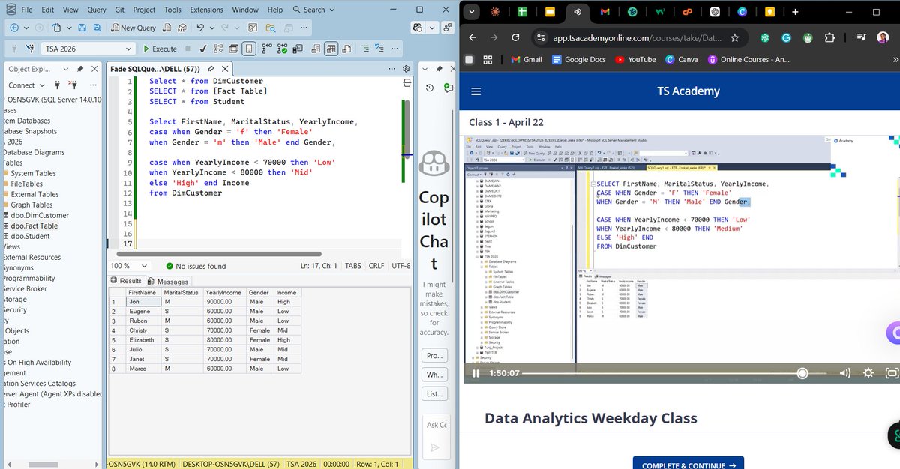Screen dimensions: 900x469
Task: Click the Comment Out Lines icon
Action: click(364, 49)
